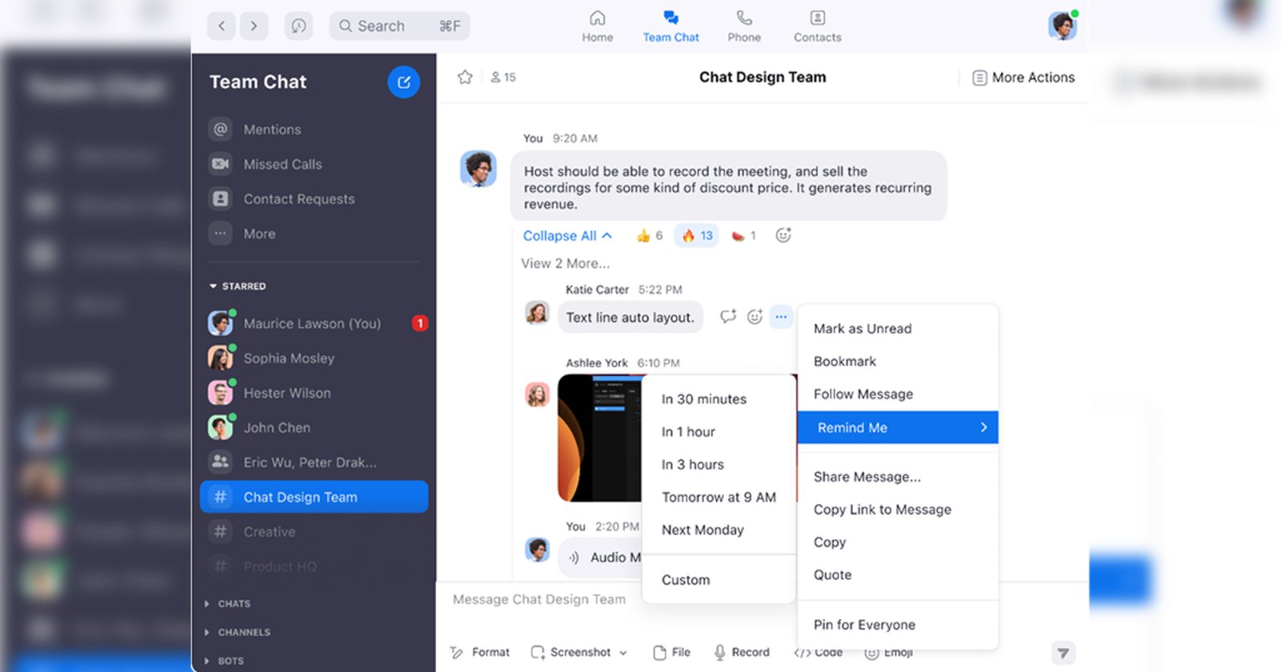Viewport: 1281px width, 672px height.
Task: Toggle the watermelon reaction
Action: coord(744,235)
